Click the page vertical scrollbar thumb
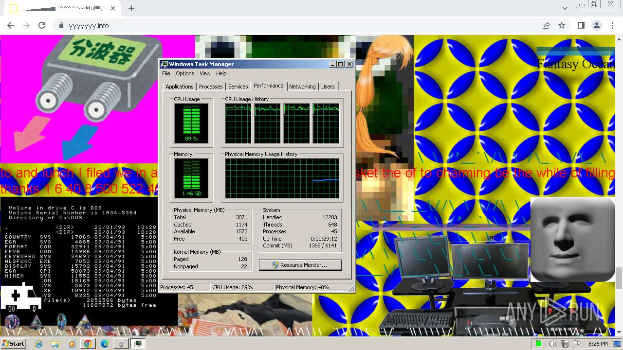Screen dimensions: 623x350 (619, 278)
